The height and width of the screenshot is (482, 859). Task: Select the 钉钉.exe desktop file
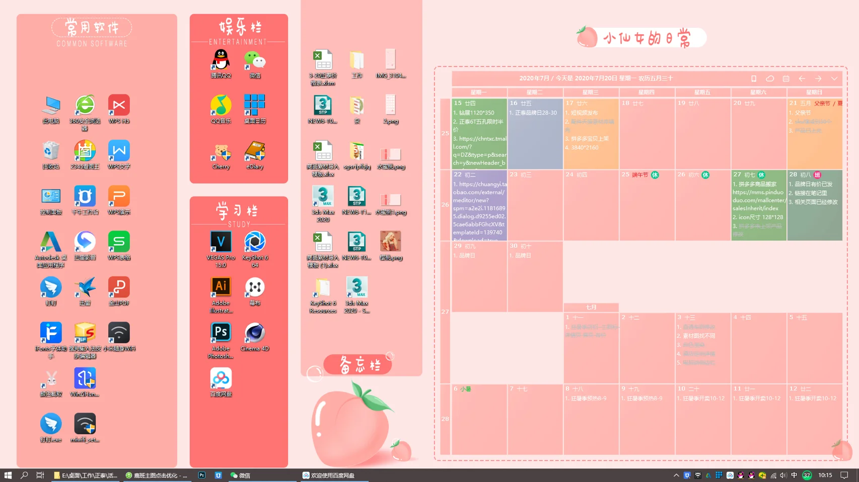point(51,428)
